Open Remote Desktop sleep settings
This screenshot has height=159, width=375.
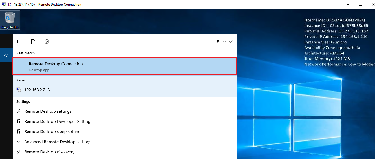tap(125, 132)
